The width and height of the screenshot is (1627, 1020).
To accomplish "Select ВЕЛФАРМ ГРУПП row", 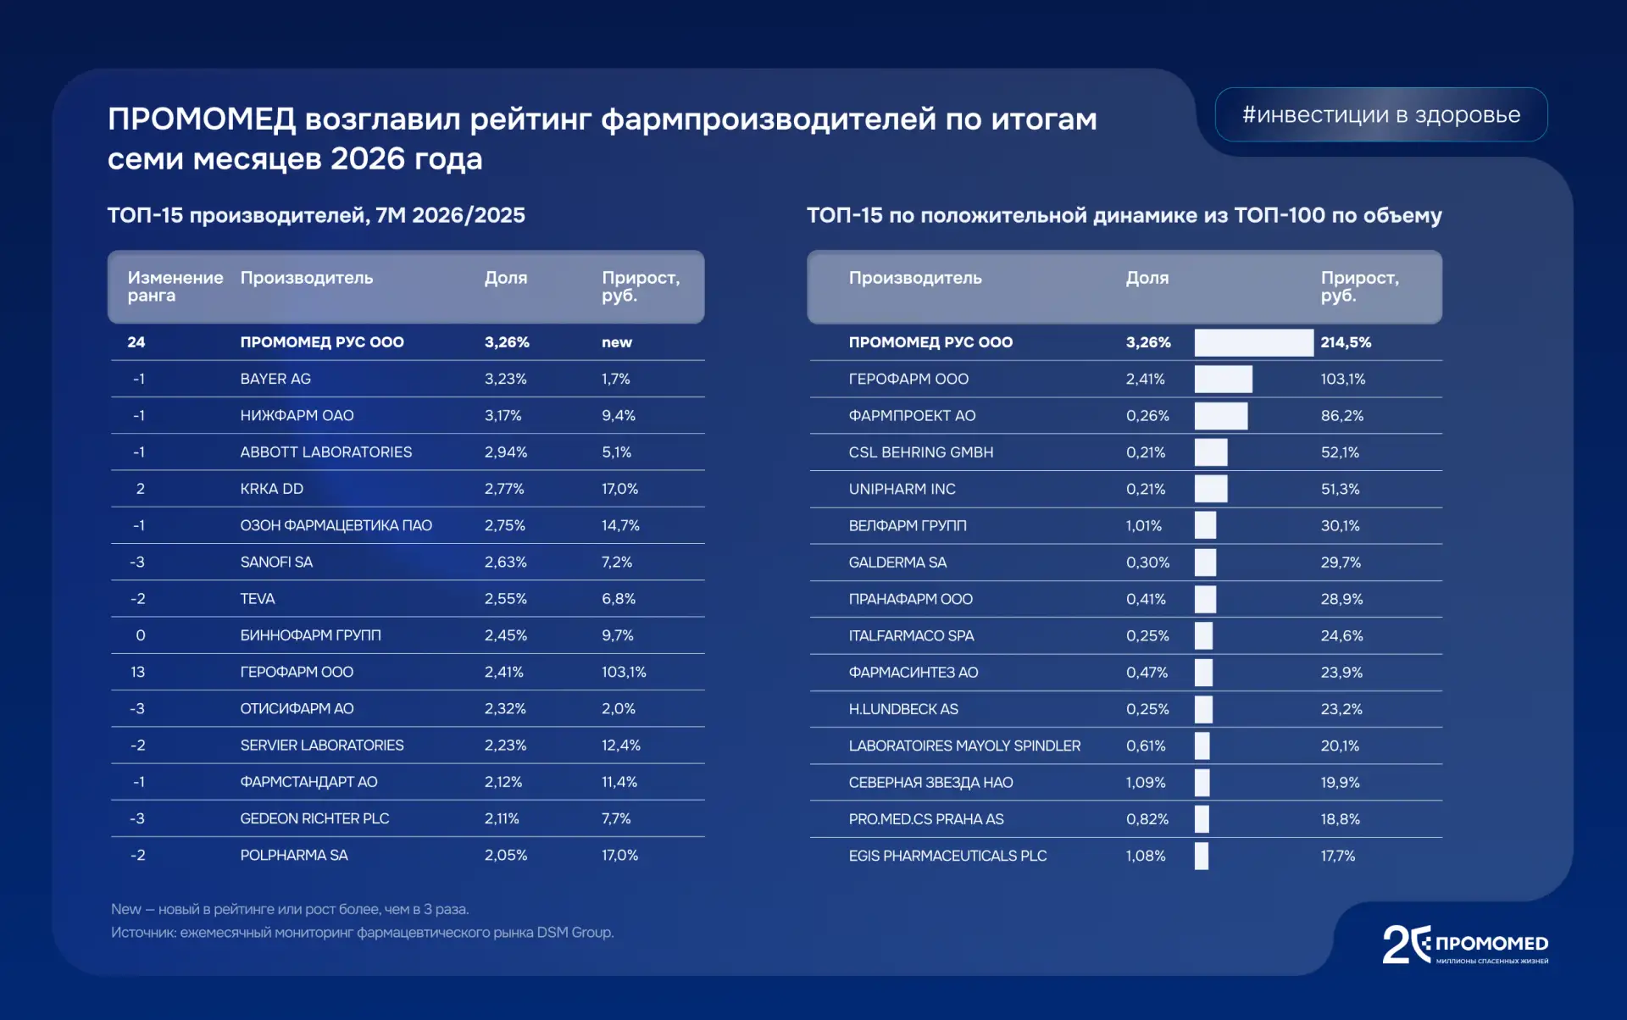I will click(x=908, y=525).
